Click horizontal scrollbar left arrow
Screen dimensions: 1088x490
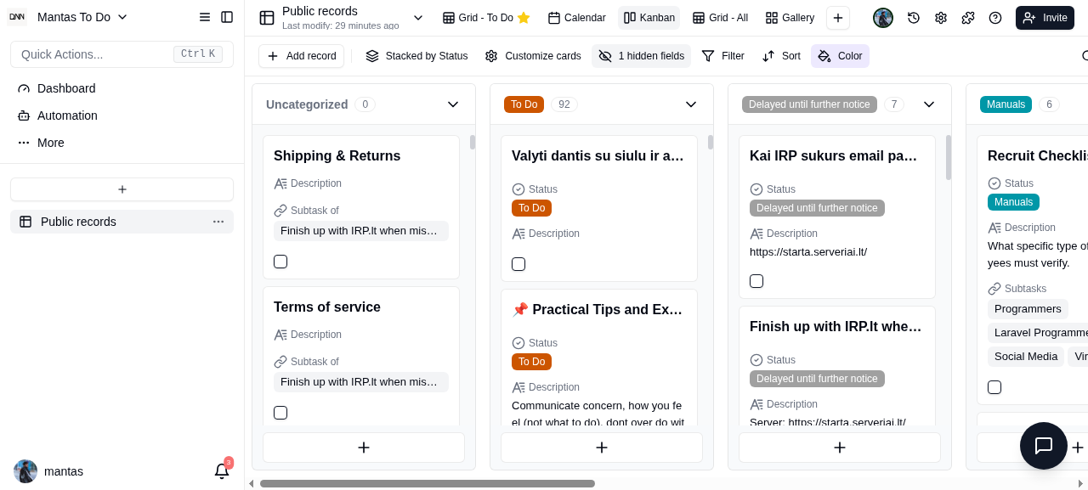coord(251,484)
